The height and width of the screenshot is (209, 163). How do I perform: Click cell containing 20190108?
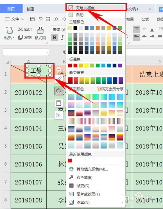(29, 200)
